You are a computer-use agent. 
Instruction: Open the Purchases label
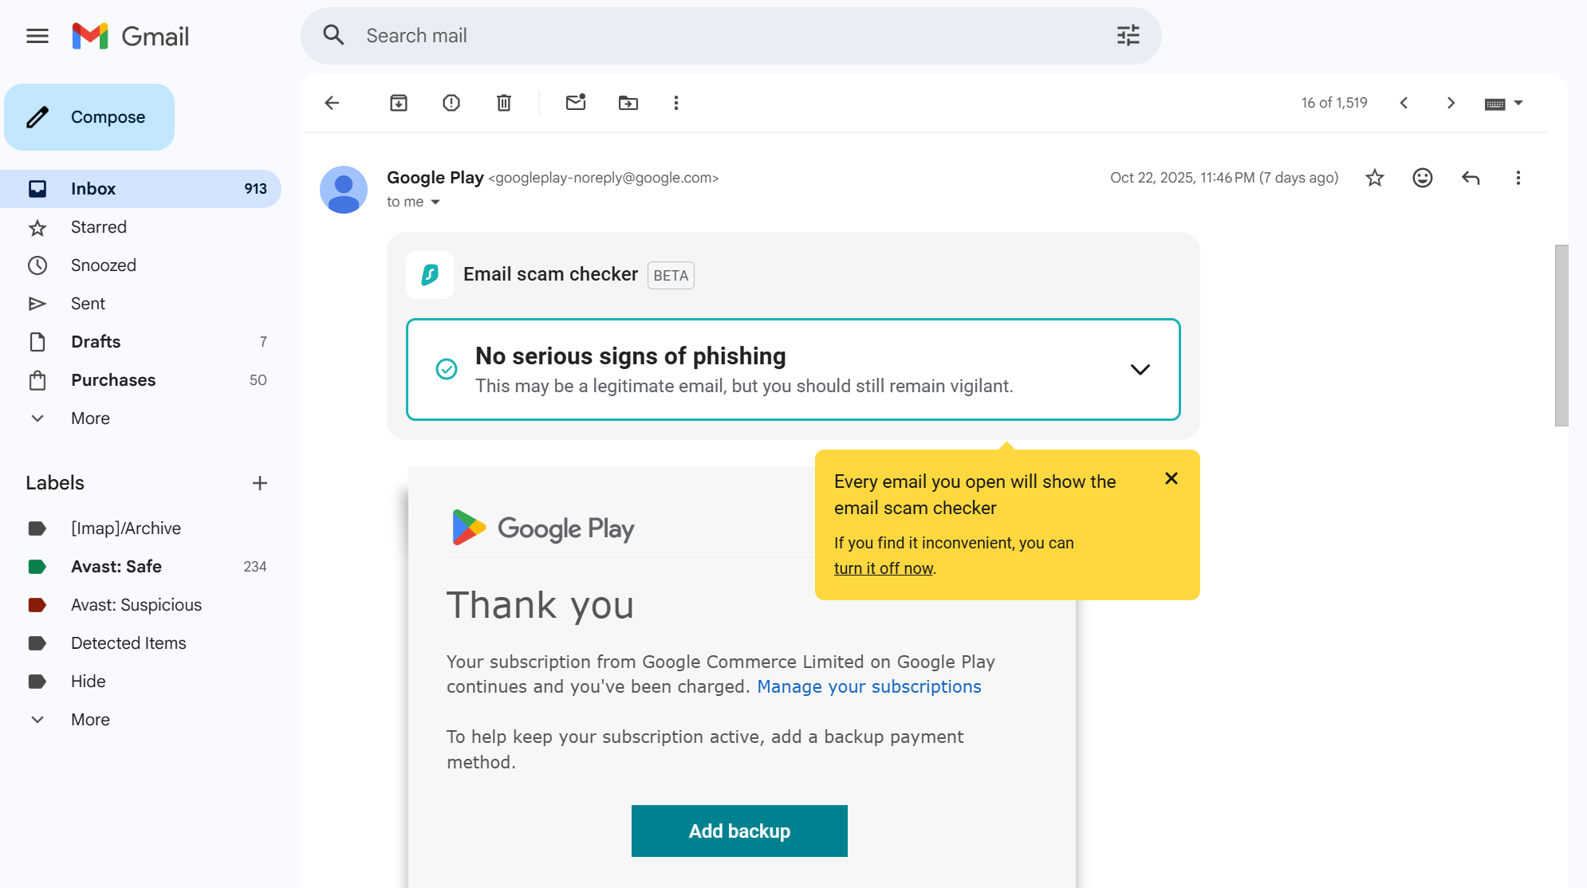(112, 379)
